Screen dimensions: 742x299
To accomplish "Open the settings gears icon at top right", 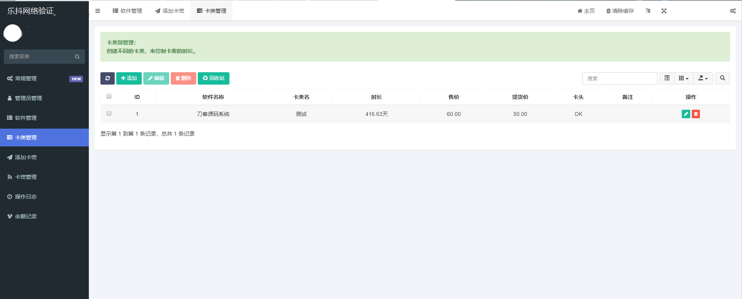I will click(732, 11).
